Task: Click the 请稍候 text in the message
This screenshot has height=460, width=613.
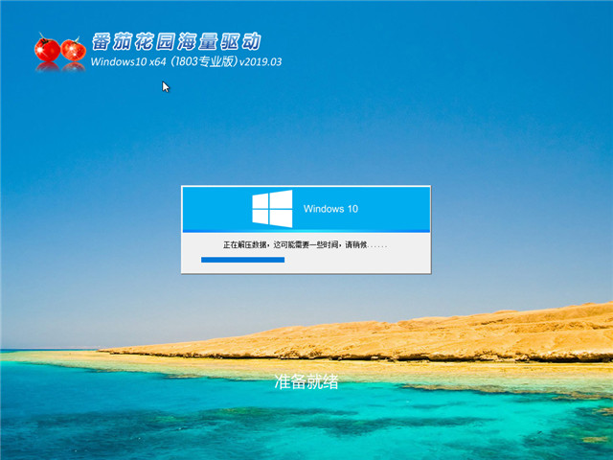Action: 356,245
